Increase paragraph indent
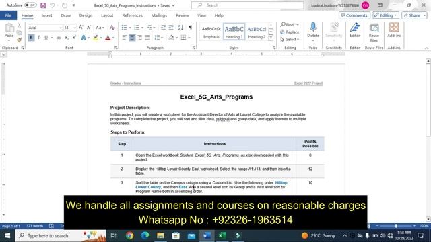This screenshot has height=242, width=431. coord(171,28)
